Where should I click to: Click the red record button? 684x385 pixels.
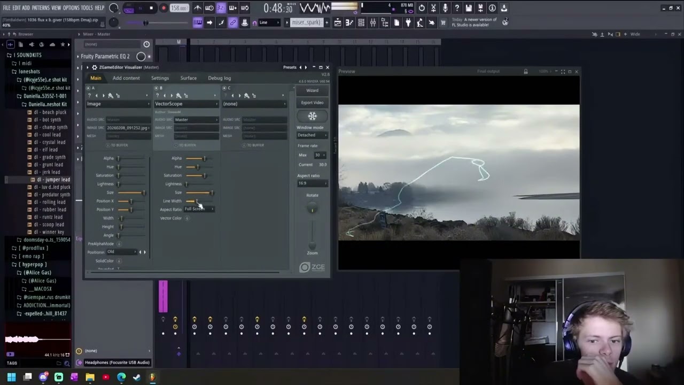(164, 8)
